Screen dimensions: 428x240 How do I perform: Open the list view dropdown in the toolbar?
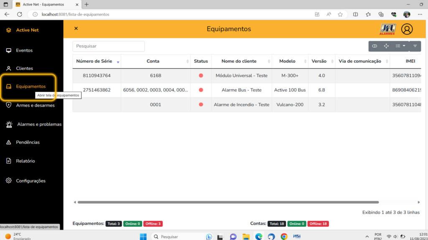point(400,46)
